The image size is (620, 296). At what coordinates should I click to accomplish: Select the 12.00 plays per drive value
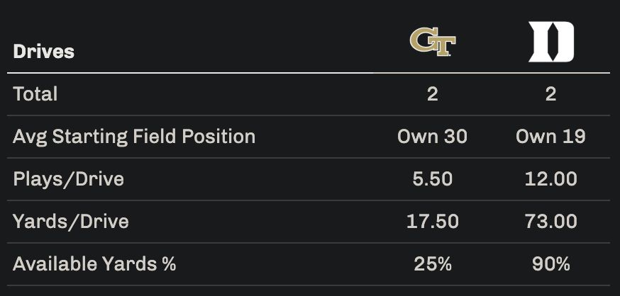tap(550, 179)
